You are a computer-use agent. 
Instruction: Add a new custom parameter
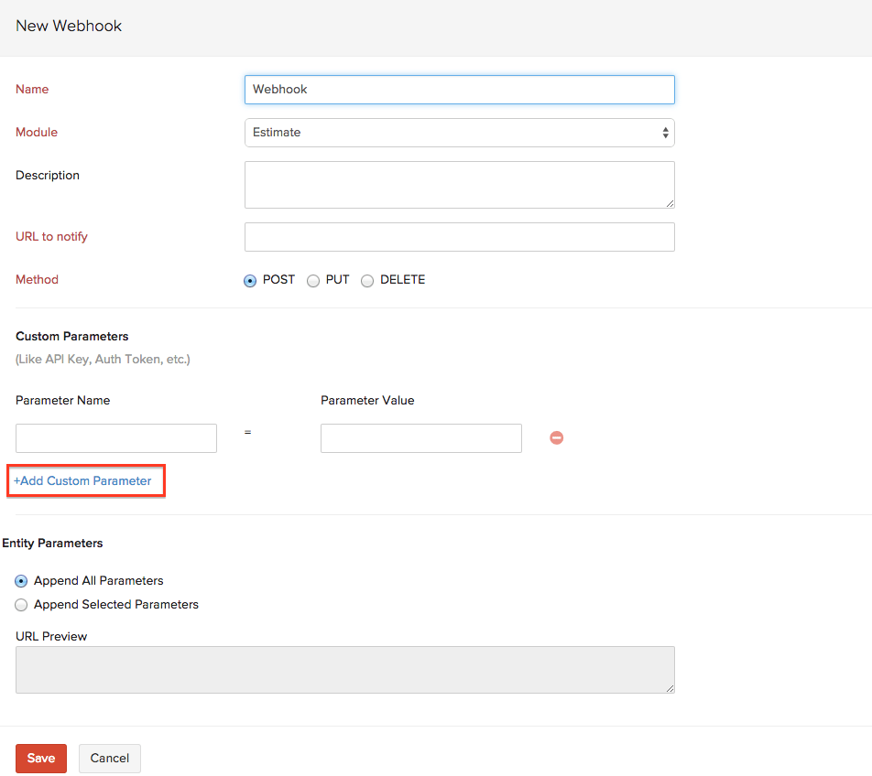coord(85,480)
